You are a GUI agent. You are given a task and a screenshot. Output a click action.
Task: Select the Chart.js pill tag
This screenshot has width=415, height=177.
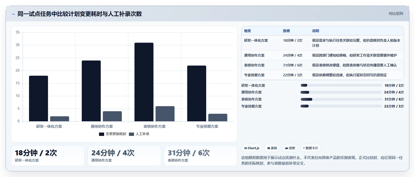[x=252, y=148]
